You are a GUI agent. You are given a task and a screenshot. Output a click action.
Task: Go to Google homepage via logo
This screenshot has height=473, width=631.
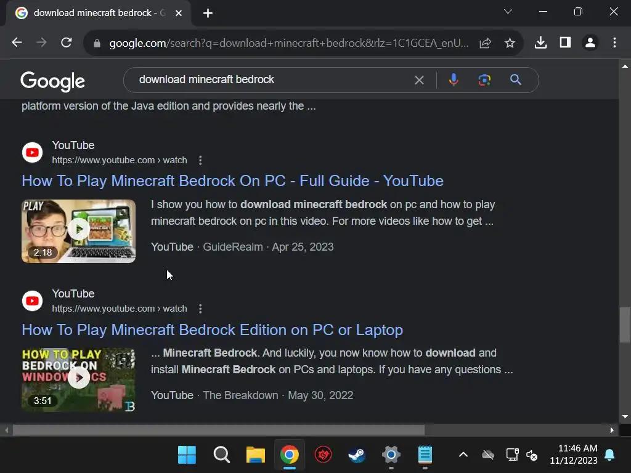(53, 81)
